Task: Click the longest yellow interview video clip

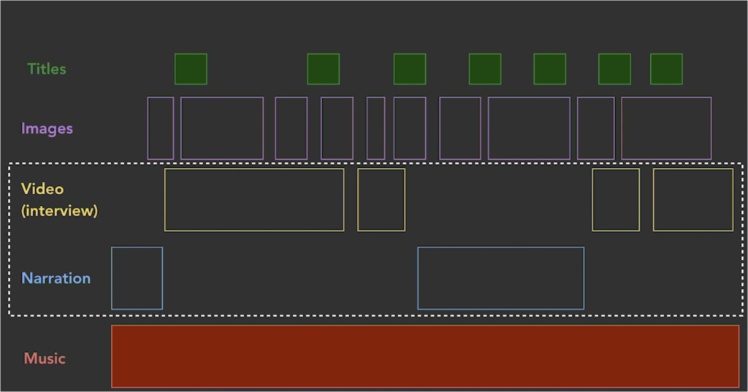Action: click(254, 200)
